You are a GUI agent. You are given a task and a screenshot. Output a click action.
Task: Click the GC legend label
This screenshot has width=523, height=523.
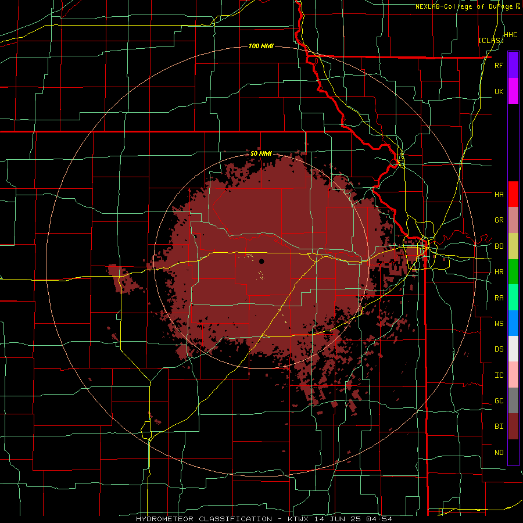click(499, 401)
